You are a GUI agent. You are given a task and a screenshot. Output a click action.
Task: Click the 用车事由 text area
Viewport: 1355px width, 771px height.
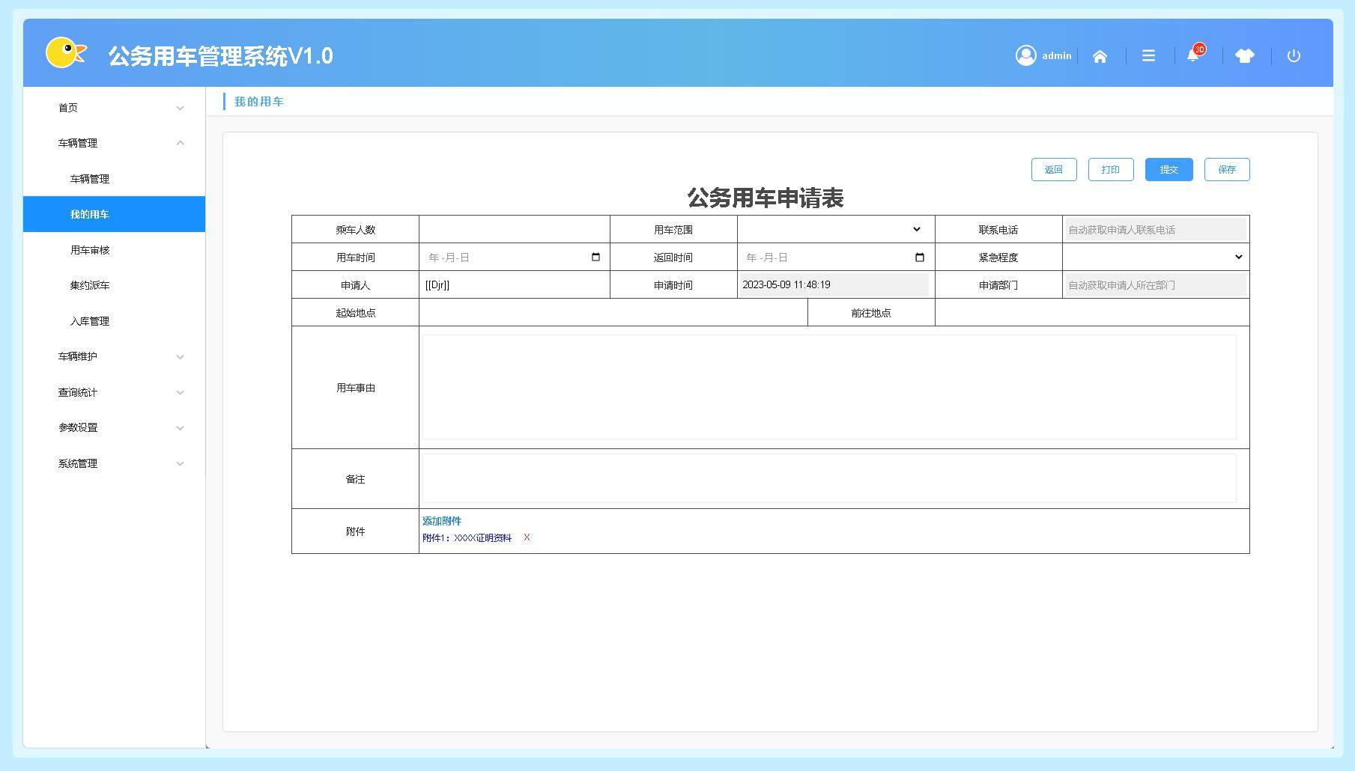pos(829,387)
